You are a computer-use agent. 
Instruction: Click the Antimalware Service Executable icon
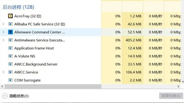coord(10,40)
